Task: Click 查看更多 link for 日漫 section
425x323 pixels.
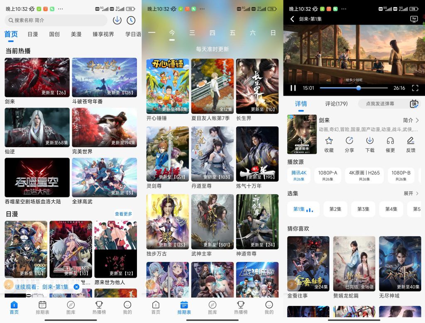Action: coord(123,214)
